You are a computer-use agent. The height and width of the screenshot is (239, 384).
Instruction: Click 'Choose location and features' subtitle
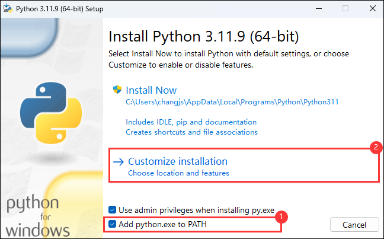pyautogui.click(x=178, y=173)
